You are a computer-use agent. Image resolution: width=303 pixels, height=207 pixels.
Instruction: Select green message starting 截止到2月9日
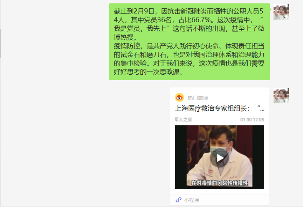(190, 42)
